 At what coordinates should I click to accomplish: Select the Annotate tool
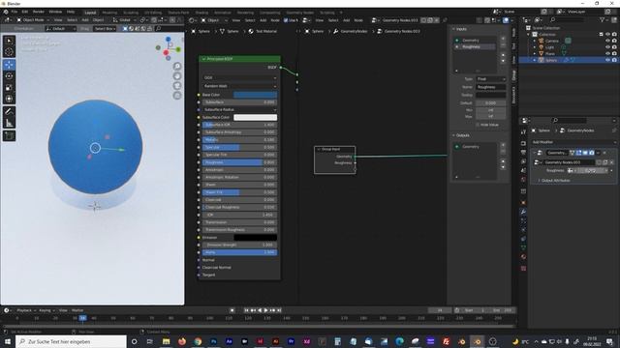[x=9, y=112]
